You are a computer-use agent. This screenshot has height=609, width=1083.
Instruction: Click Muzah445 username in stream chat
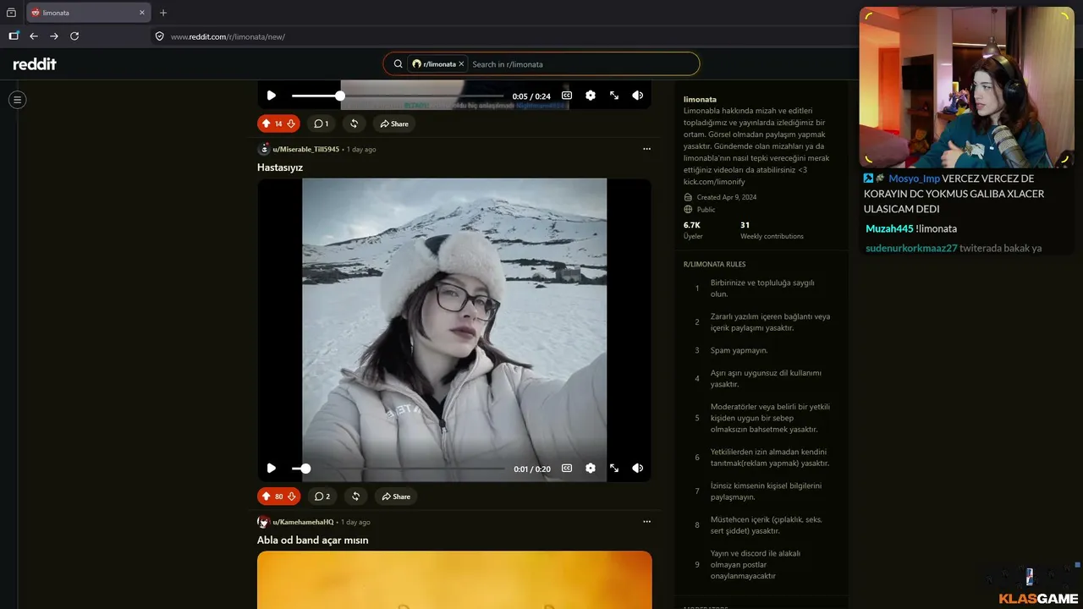[889, 228]
